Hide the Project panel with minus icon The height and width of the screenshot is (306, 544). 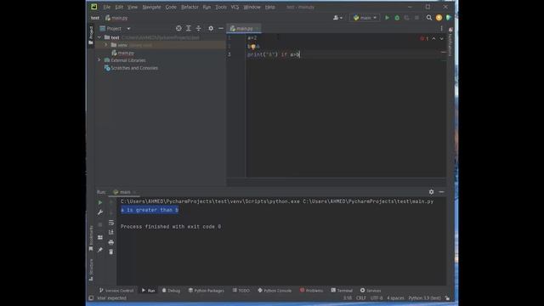pos(221,28)
